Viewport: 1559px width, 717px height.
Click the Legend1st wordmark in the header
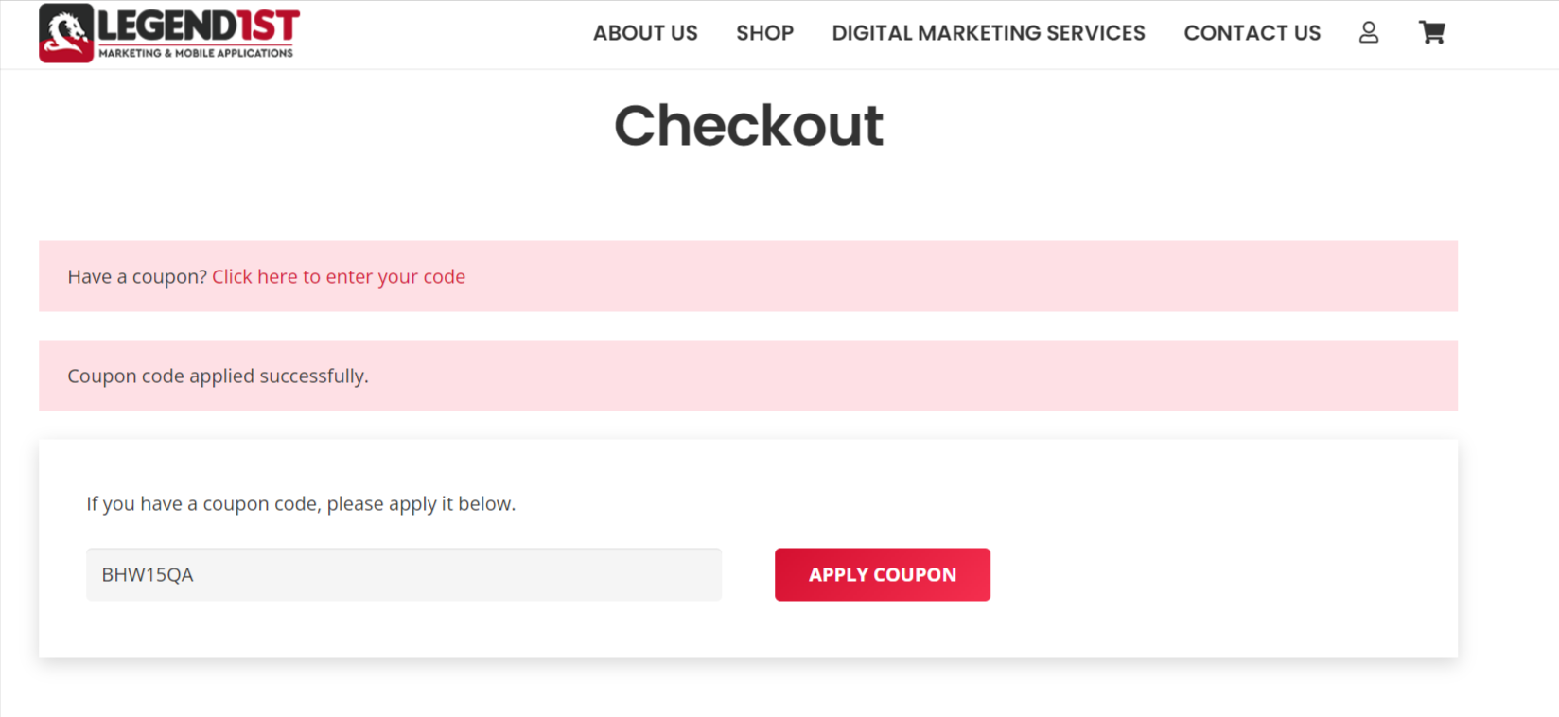(x=199, y=26)
